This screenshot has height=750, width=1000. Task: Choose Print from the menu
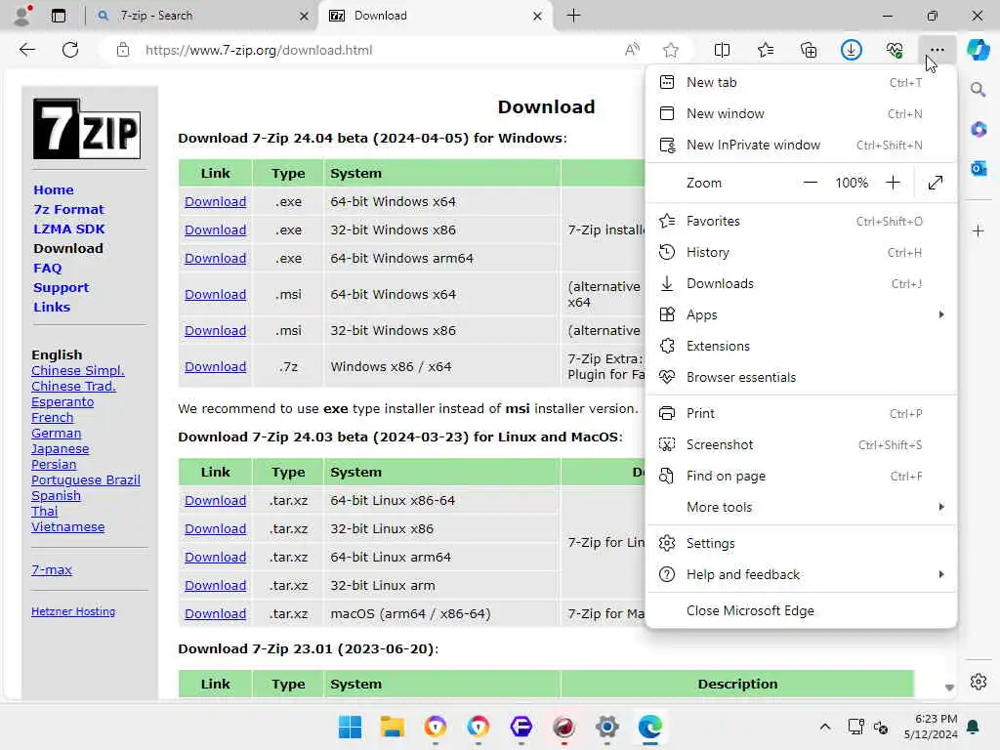pos(801,413)
